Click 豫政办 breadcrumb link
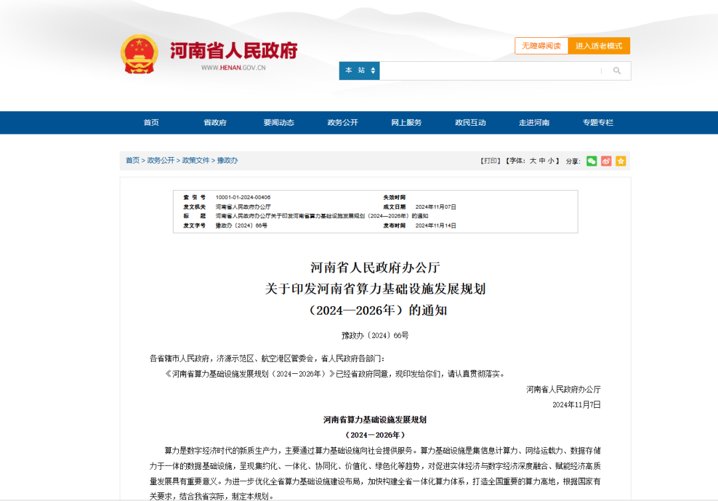 (x=227, y=160)
